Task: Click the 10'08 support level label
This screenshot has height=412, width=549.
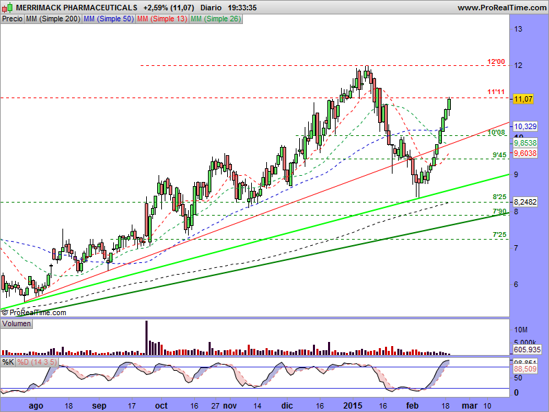Action: point(496,133)
